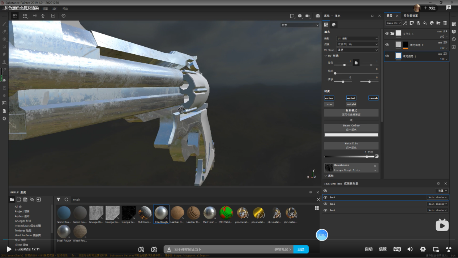Toggle visibility of the bai texture set

point(325,198)
